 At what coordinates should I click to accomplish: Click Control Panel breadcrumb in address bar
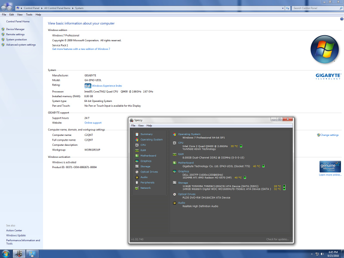tap(31, 8)
